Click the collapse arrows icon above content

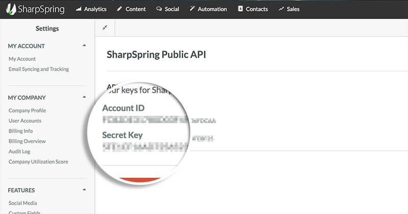point(105,28)
